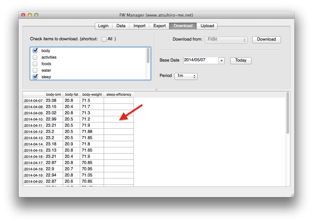Click the 20.7 body-fat cell
313x223 pixels.
(x=71, y=169)
